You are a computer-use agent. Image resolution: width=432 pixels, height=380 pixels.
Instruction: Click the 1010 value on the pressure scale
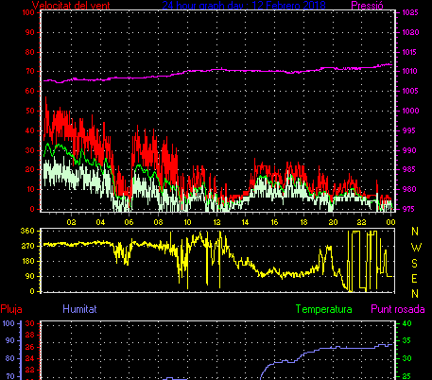[410, 72]
